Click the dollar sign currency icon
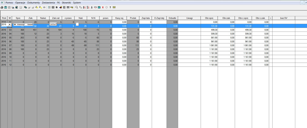 (x=56, y=7)
